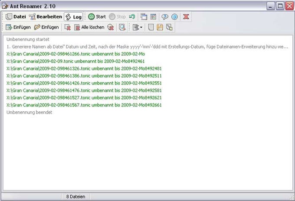This screenshot has height=201, width=295.
Task: Click the blue round about icon
Action: coord(174,17)
